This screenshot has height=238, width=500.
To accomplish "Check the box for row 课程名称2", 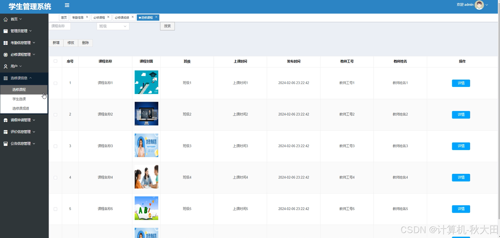I will [x=55, y=115].
